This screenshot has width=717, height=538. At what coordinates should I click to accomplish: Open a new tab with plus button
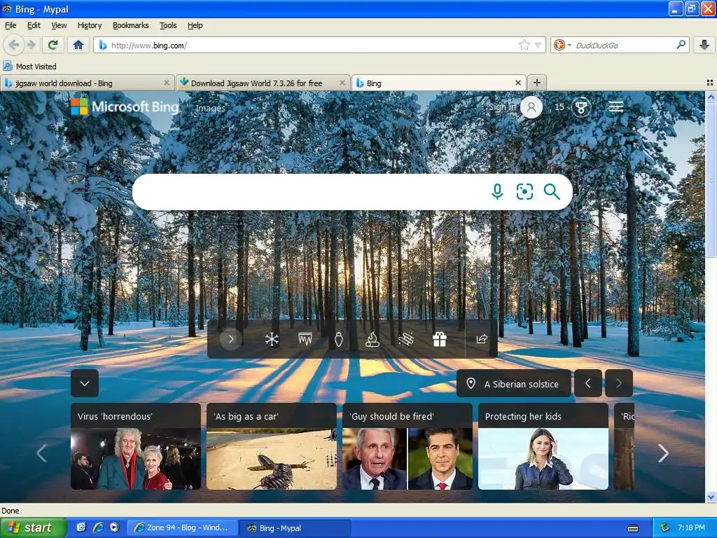coord(537,83)
